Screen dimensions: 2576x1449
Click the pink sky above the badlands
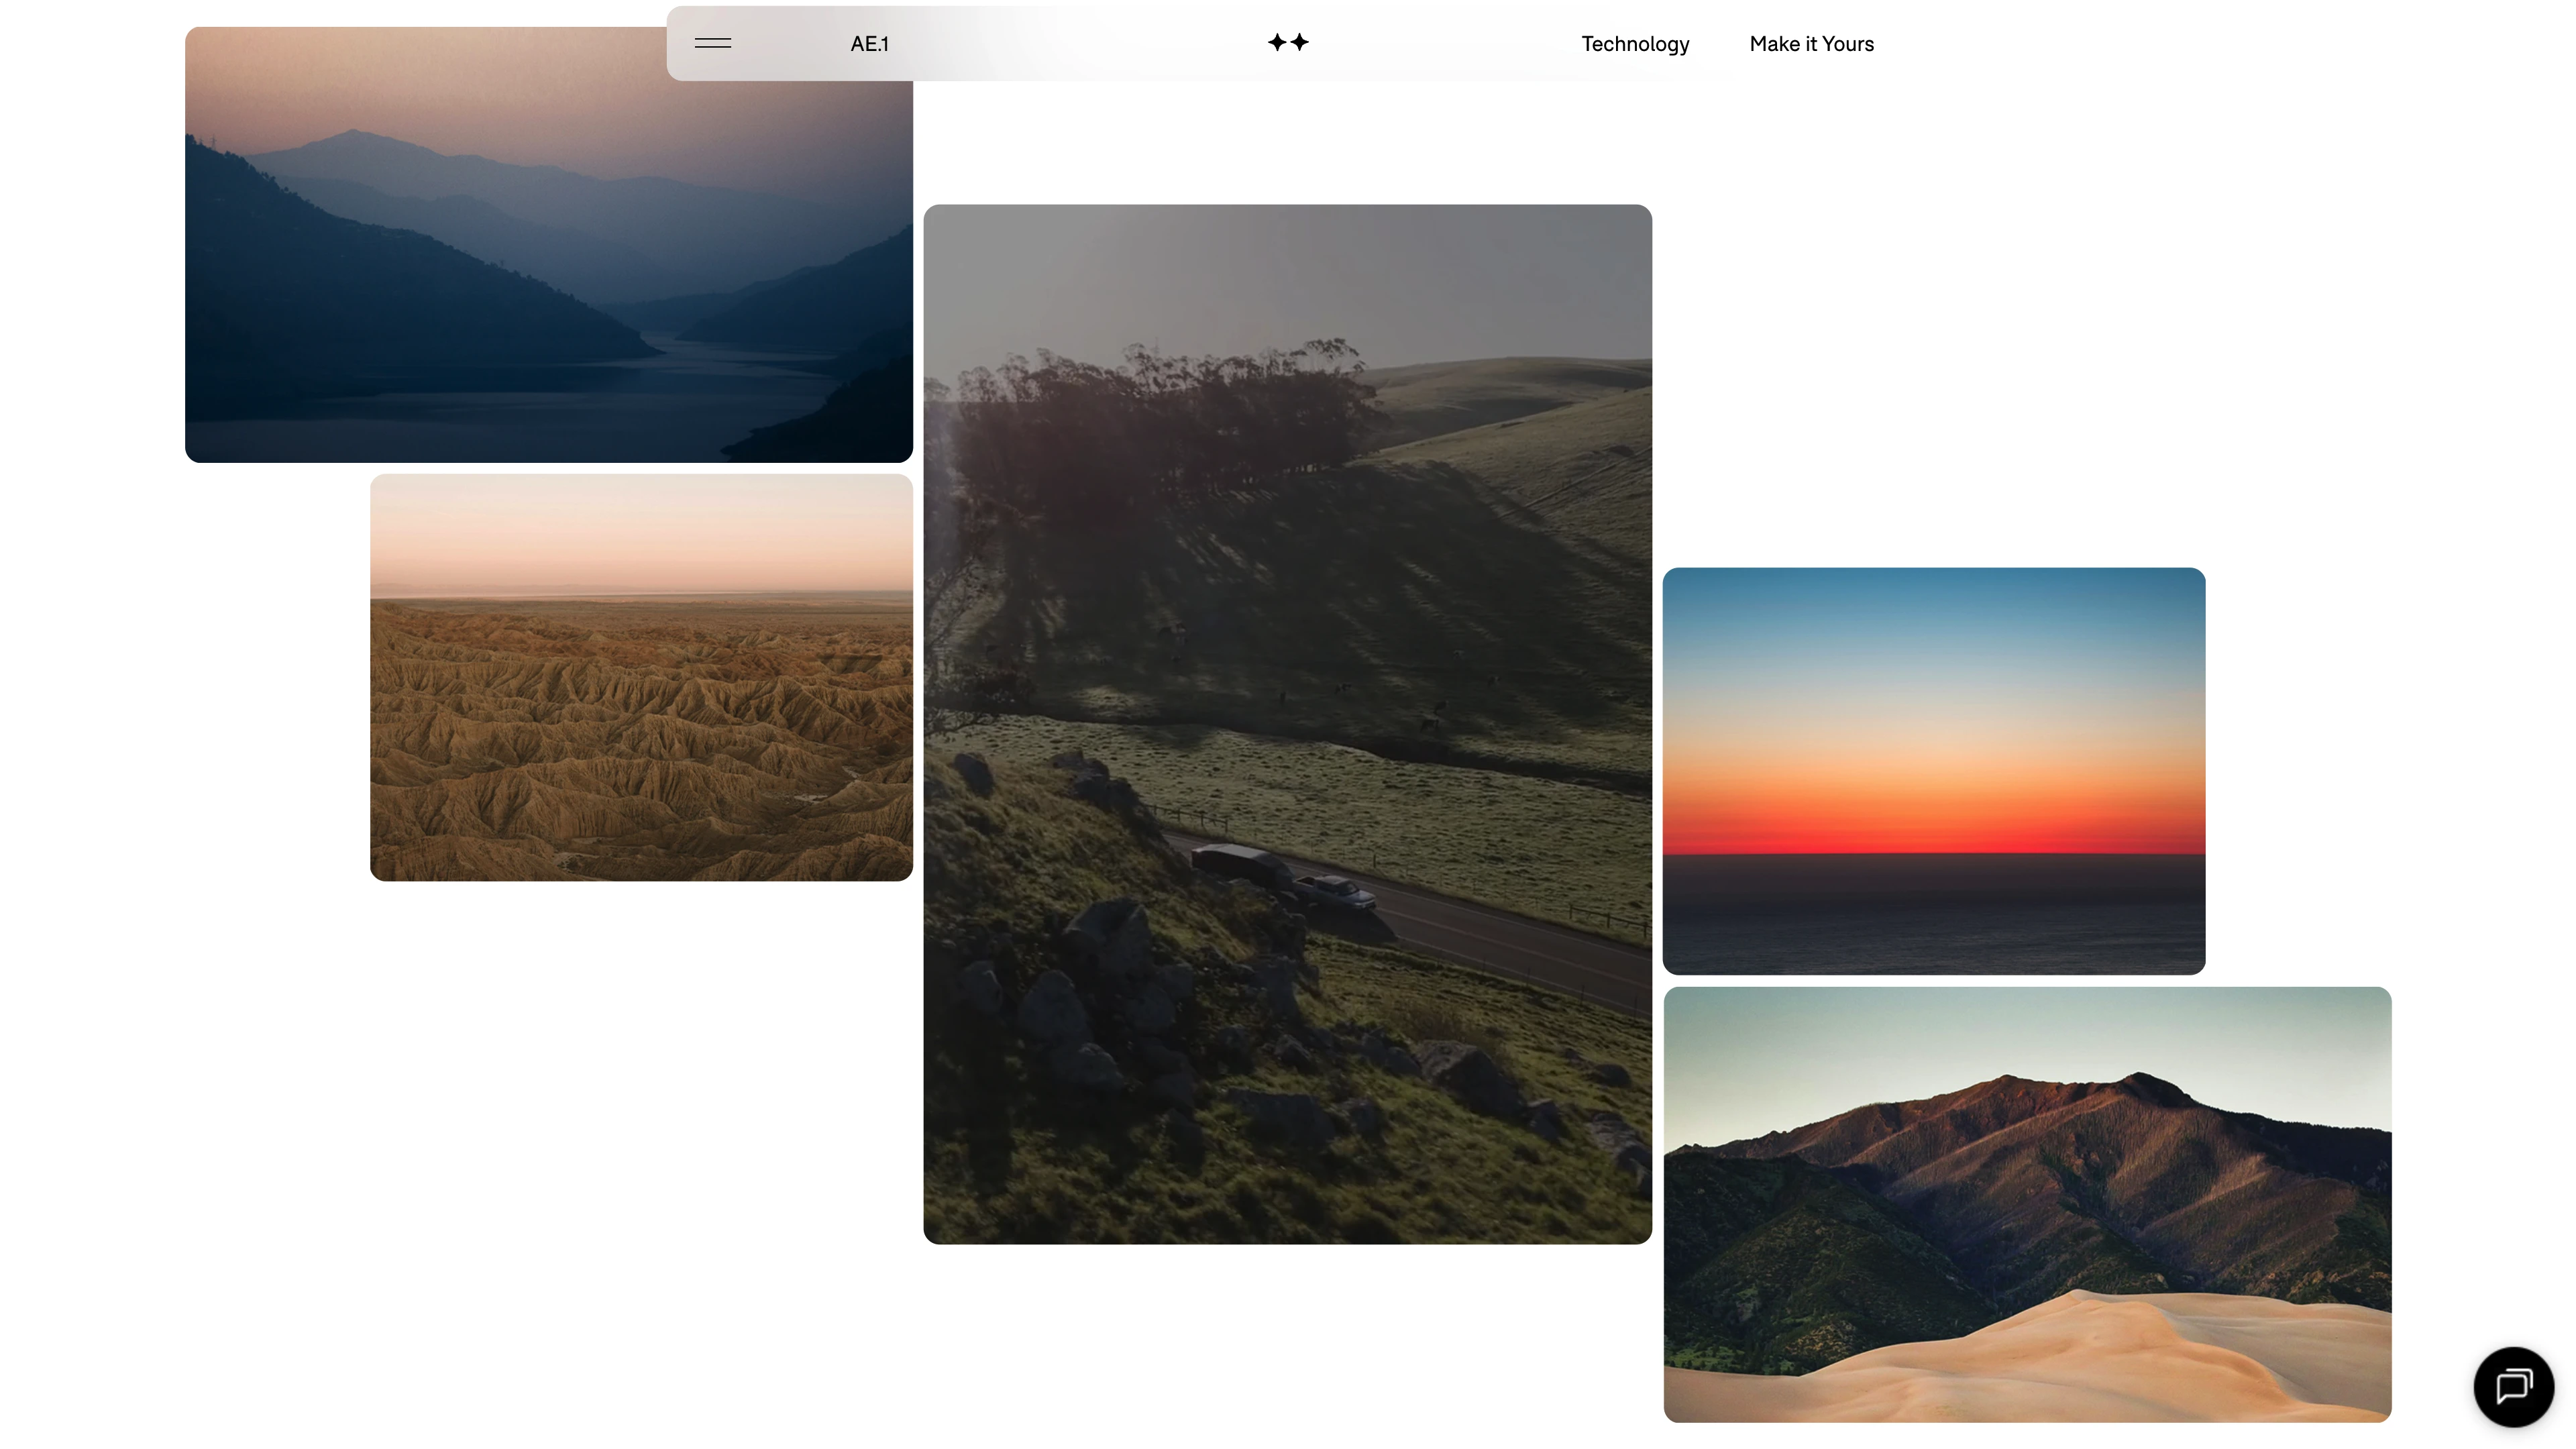pos(641,530)
